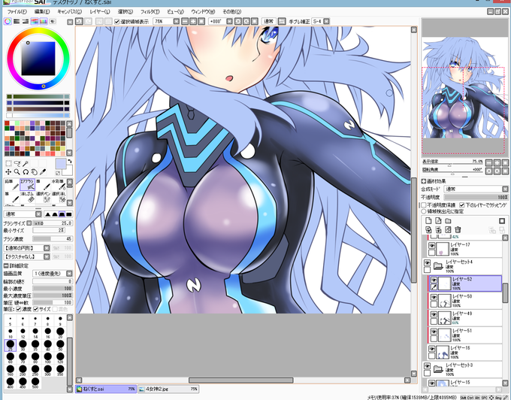Select レイヤー49 in layer list
Viewport: 511px width, 400px height.
click(466, 318)
